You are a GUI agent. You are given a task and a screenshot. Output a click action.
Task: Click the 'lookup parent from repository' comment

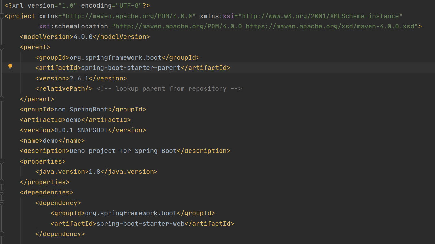pos(169,89)
